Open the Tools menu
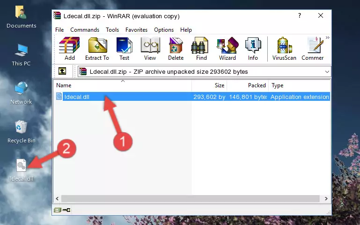The image size is (360, 225). (x=112, y=30)
